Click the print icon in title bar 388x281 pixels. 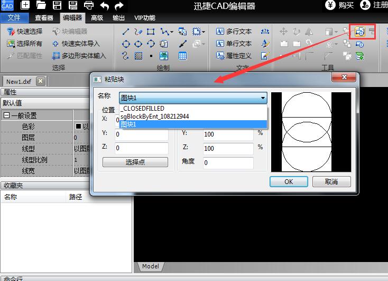pos(88,6)
